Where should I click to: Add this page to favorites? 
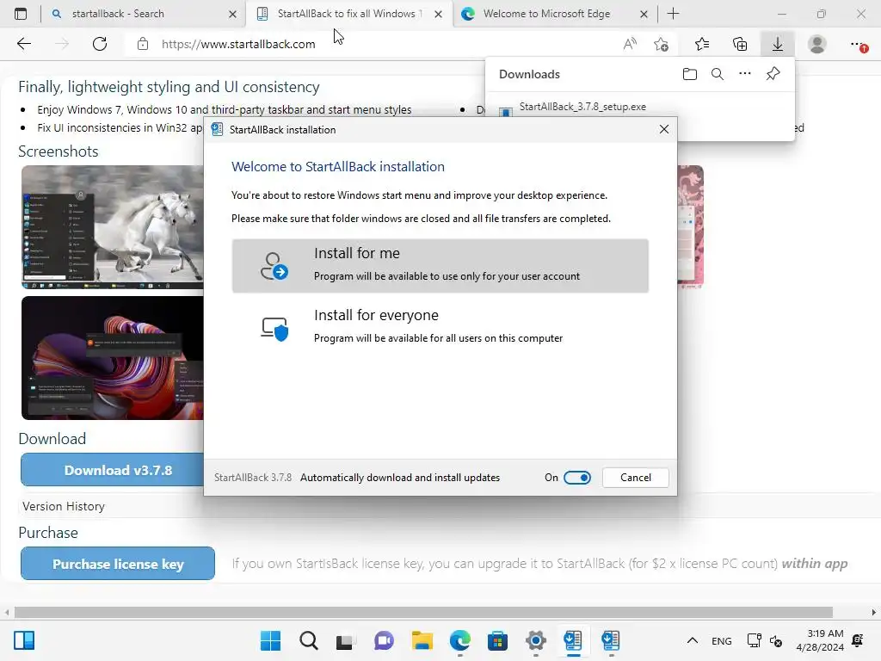pyautogui.click(x=662, y=44)
